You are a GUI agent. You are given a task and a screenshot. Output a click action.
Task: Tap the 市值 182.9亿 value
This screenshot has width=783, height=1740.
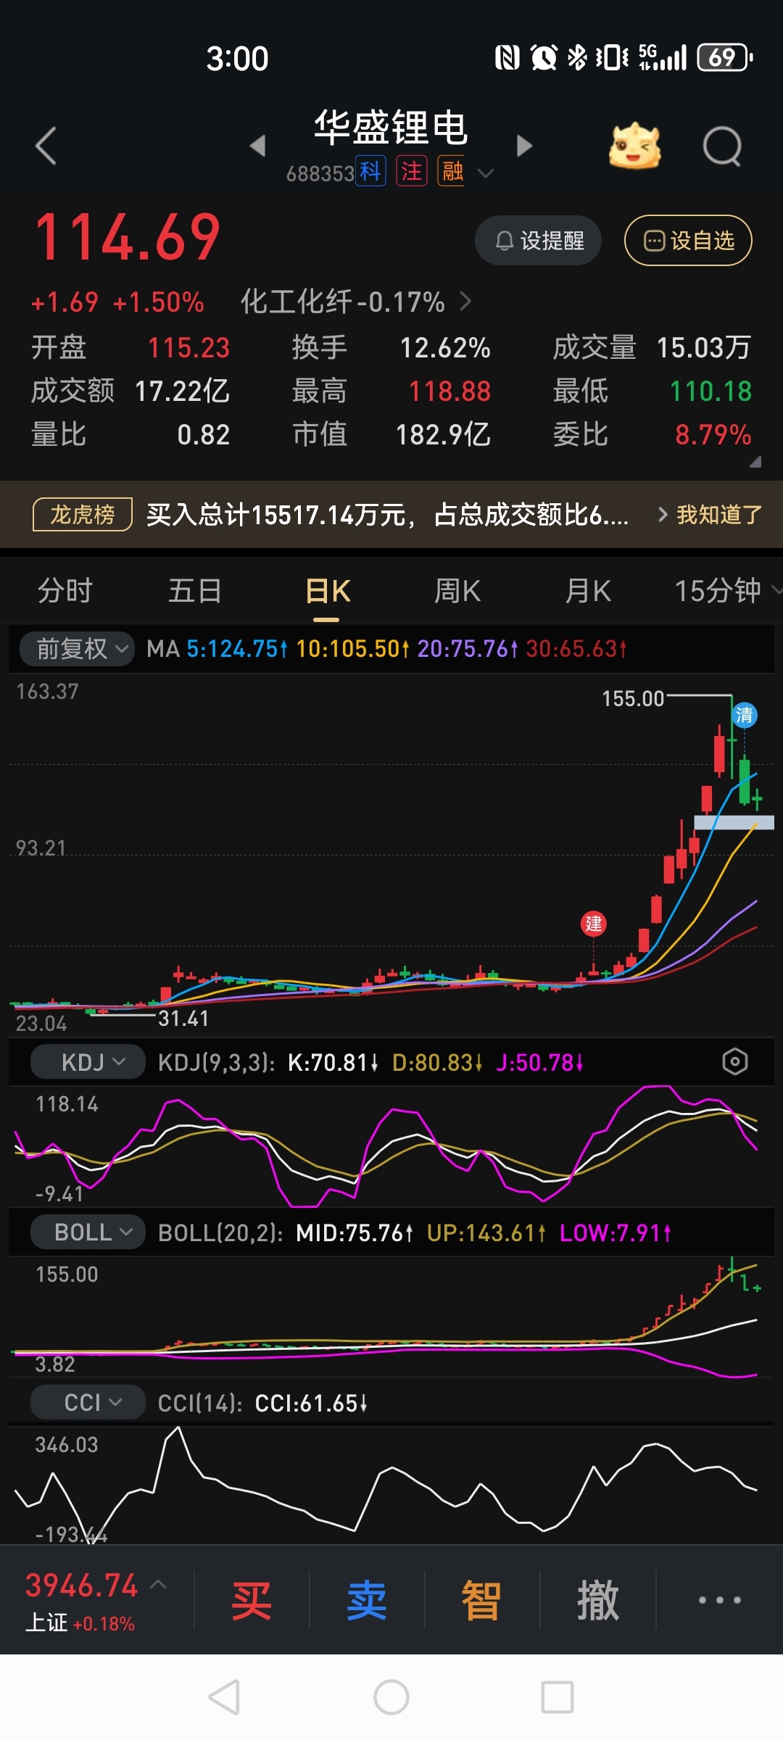pos(443,435)
